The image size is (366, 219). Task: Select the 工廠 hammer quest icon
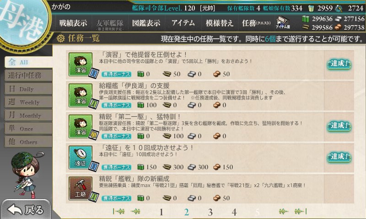click(81, 188)
